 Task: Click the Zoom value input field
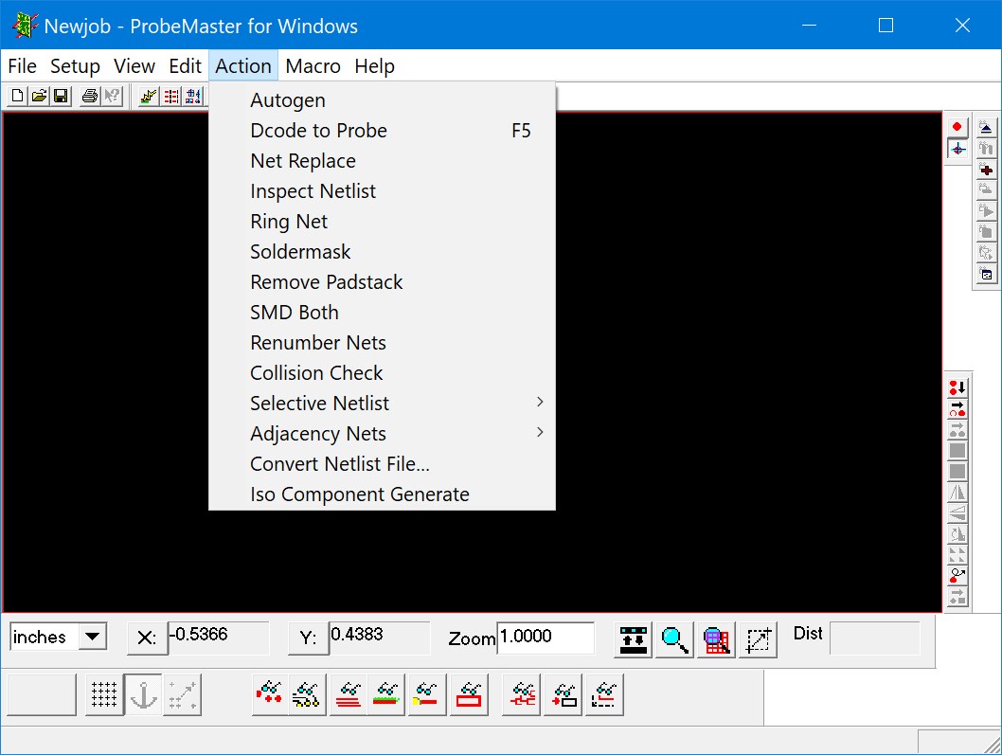tap(546, 638)
